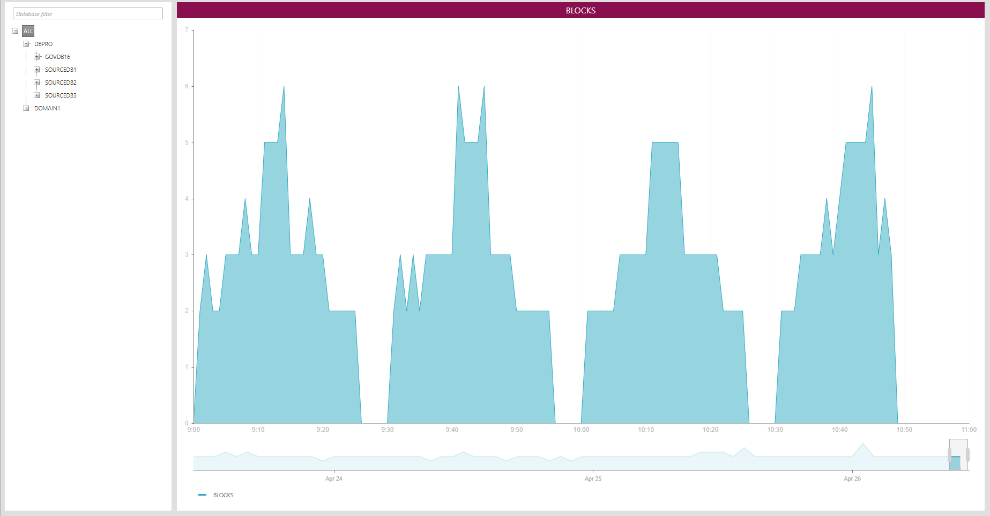Viewport: 990px width, 516px height.
Task: Expand the SOURCEDB1 node
Action: tap(37, 70)
